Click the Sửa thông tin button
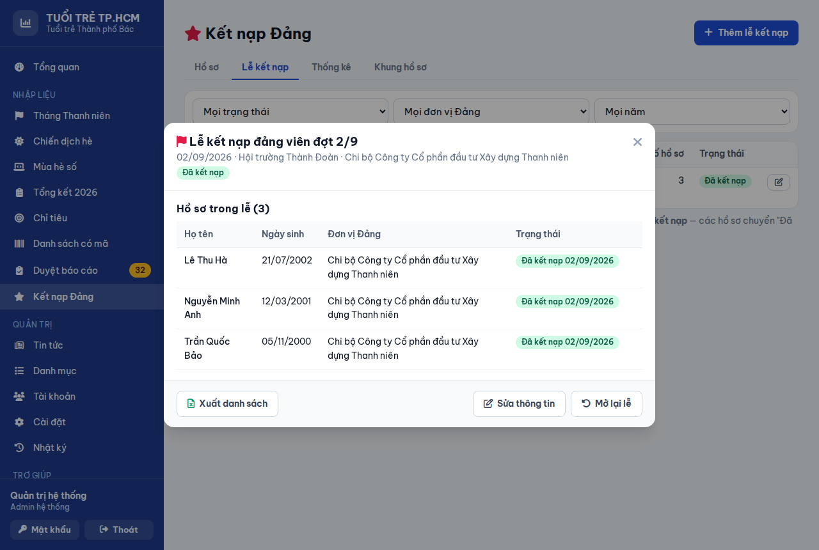819x550 pixels. tap(519, 404)
